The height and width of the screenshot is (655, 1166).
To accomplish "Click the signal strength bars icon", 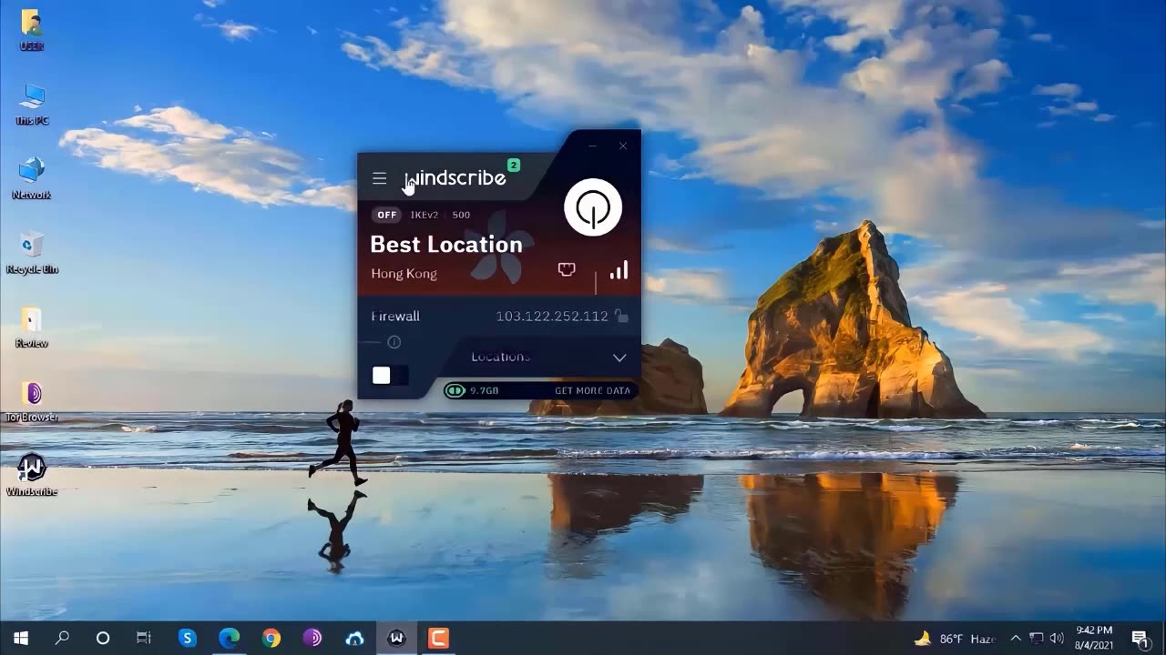I will 619,270.
